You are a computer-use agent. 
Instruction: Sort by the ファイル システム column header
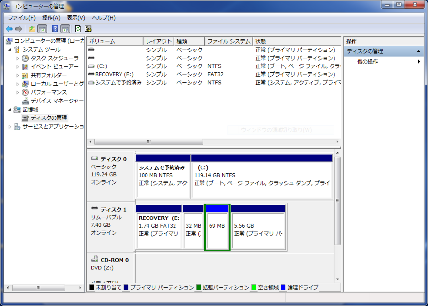(229, 41)
